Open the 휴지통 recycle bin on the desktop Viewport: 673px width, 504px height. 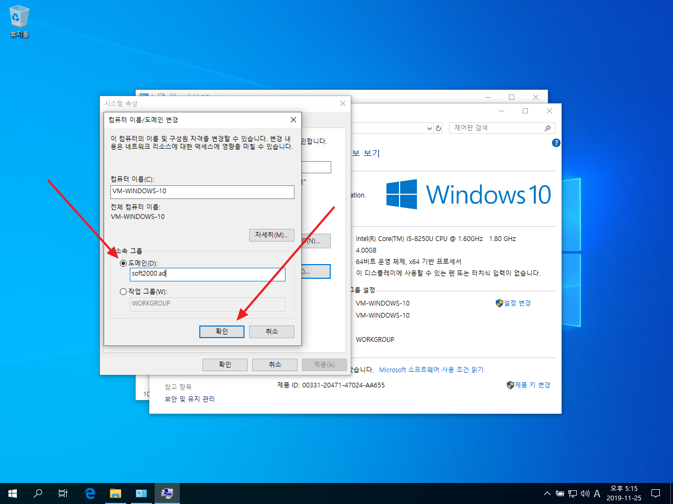coord(19,22)
